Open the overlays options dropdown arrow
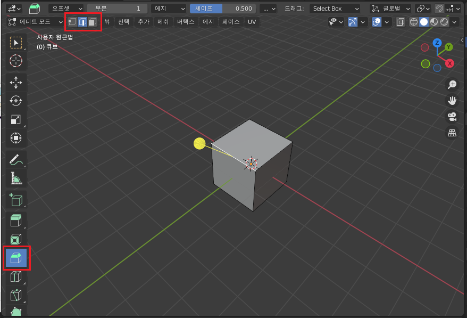Image resolution: width=467 pixels, height=318 pixels. tap(386, 22)
